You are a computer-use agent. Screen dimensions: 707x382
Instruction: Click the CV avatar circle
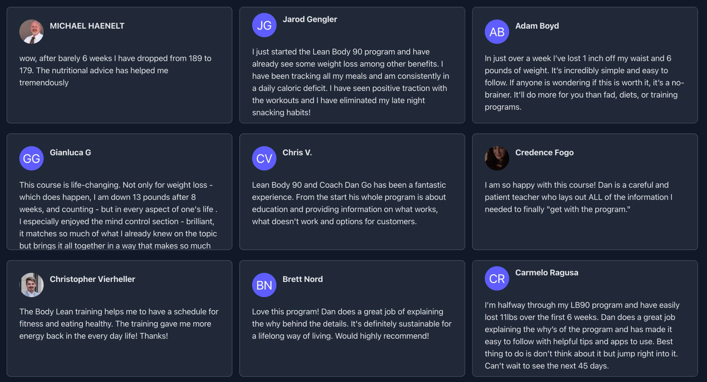pos(264,158)
